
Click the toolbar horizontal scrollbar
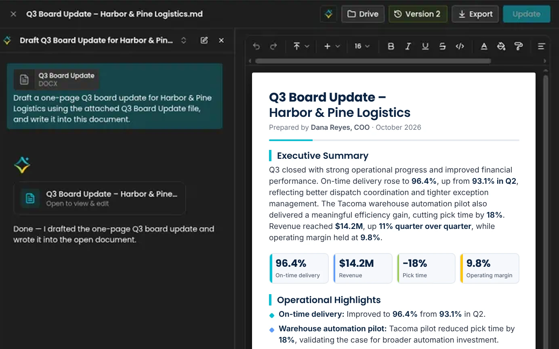click(x=373, y=61)
